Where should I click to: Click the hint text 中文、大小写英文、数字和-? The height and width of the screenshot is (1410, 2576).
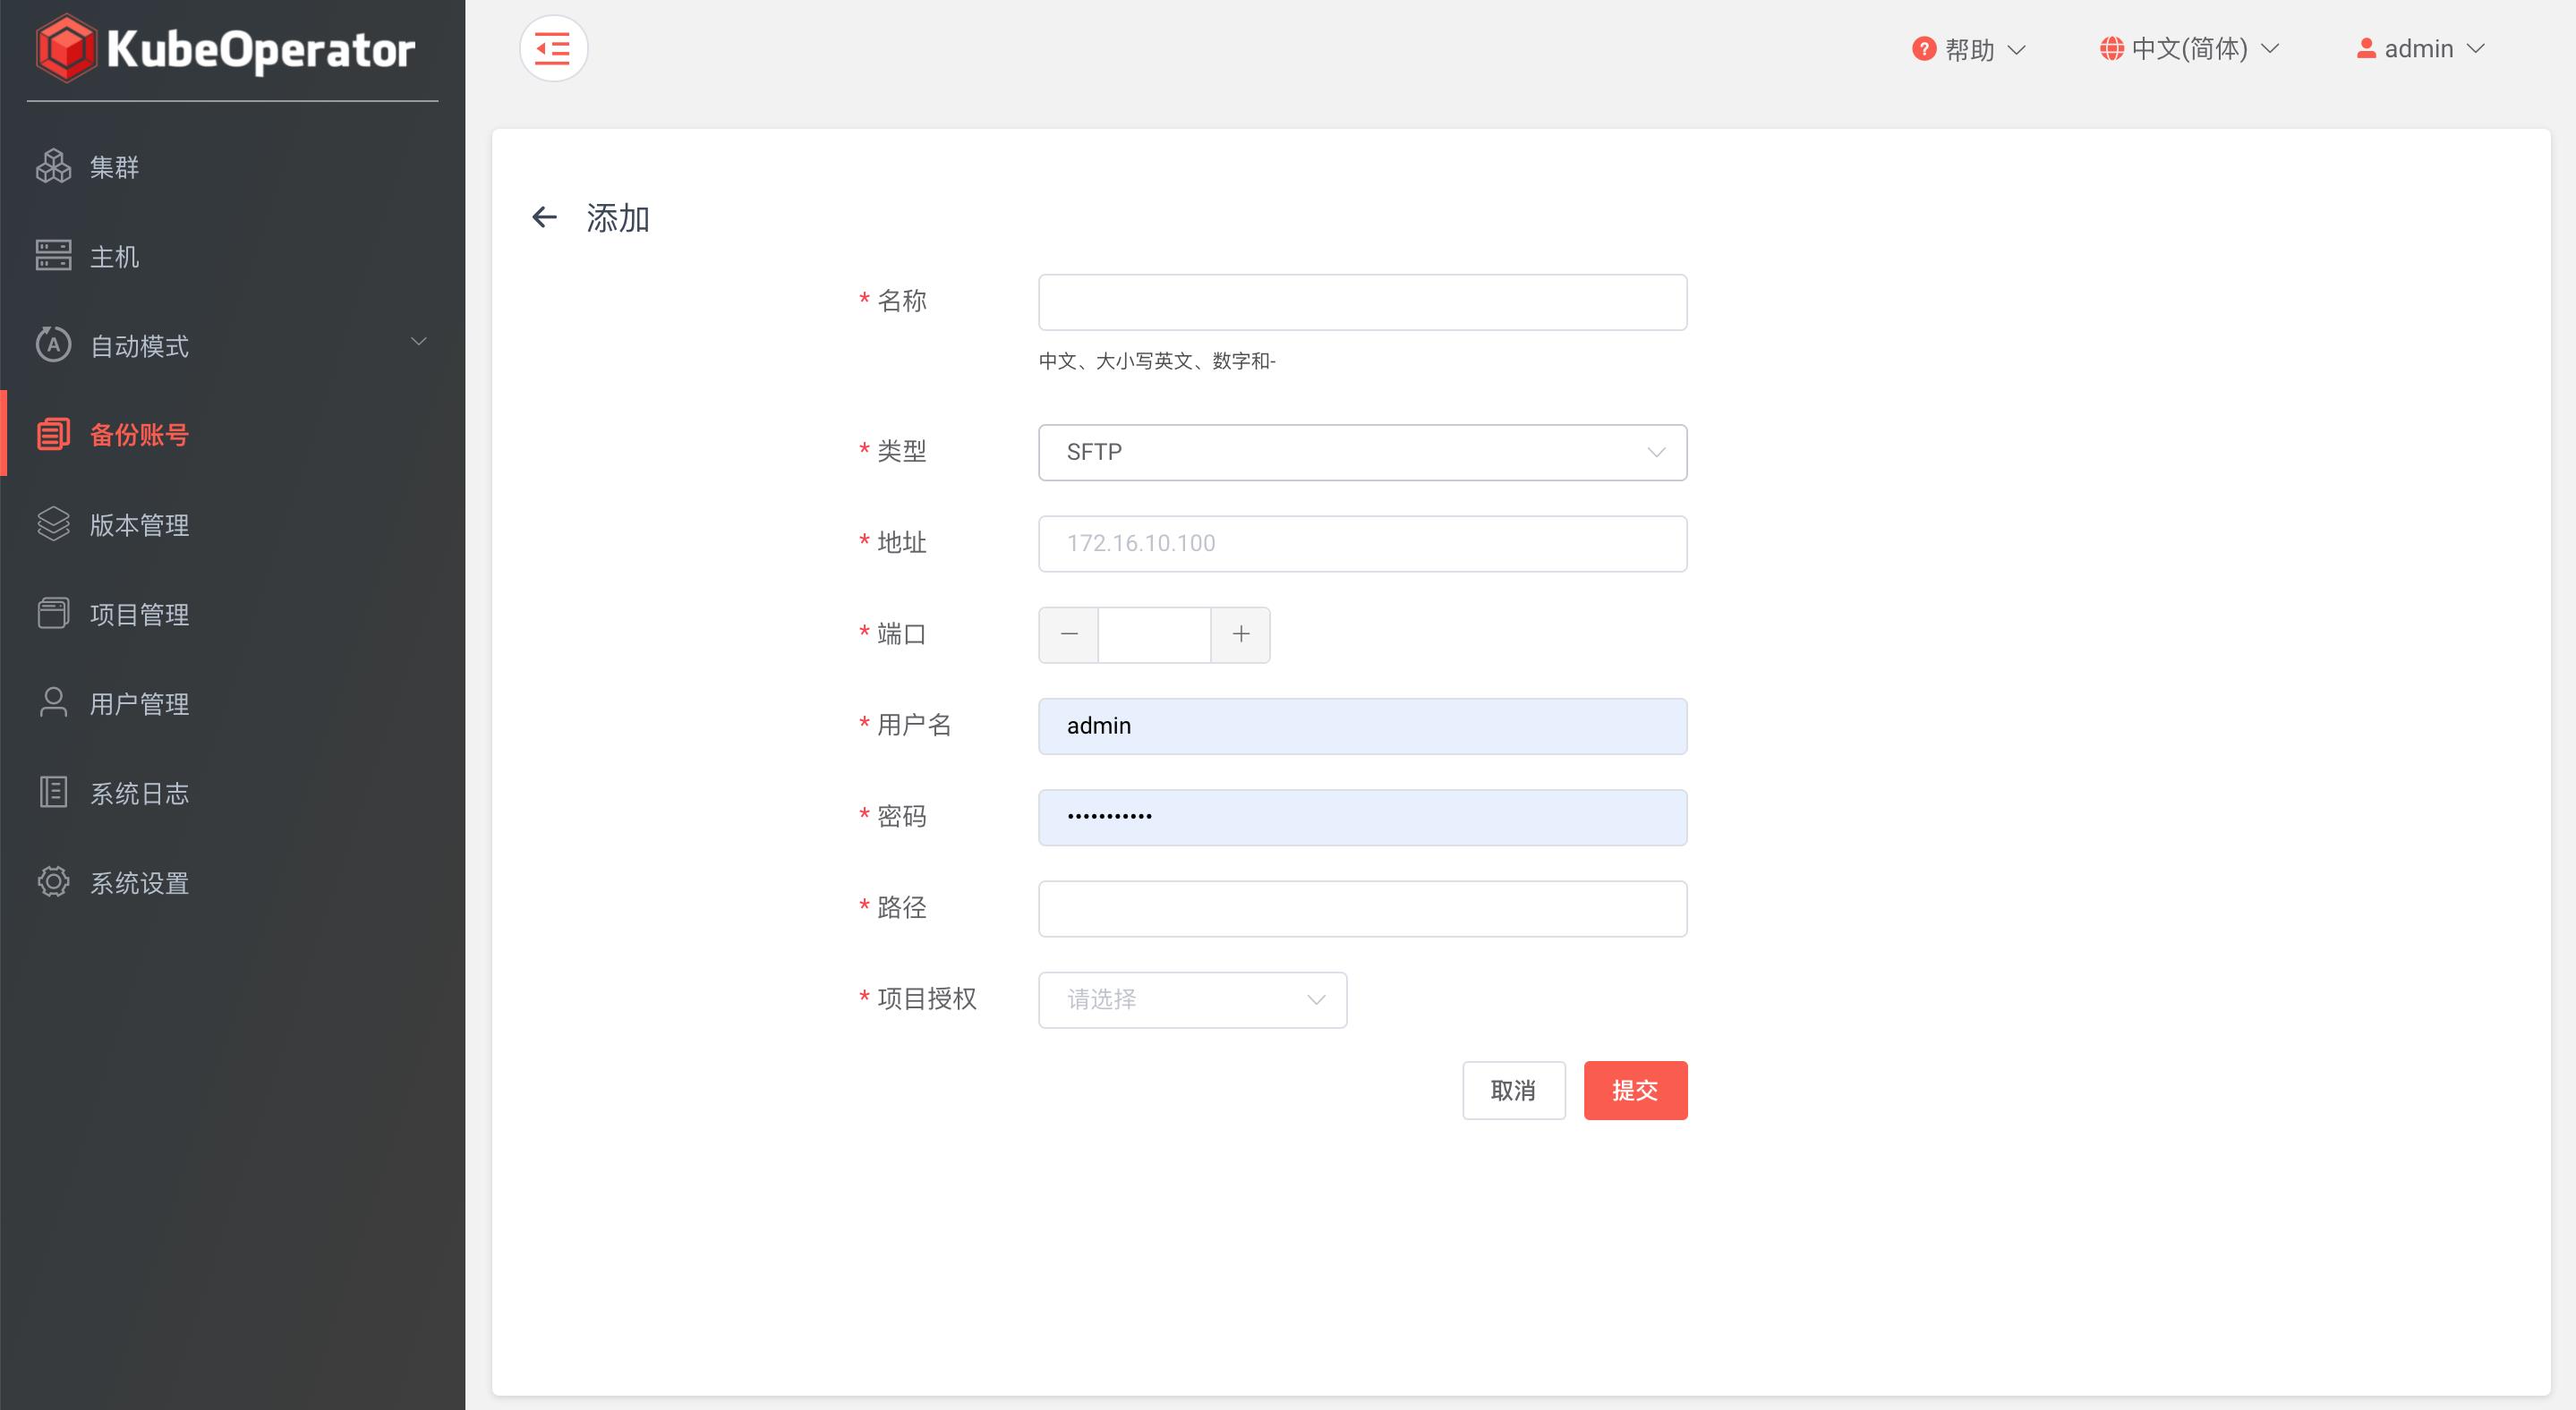point(1157,361)
